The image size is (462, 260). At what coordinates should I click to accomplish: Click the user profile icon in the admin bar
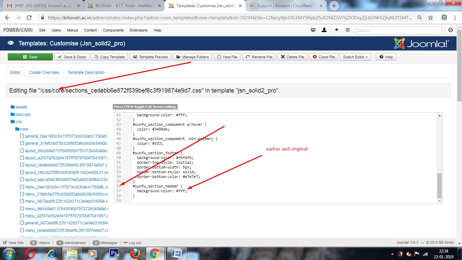point(324,30)
